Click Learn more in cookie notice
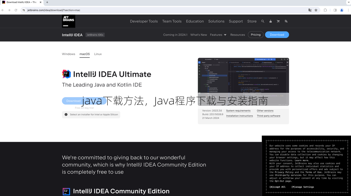Viewport: 351px width, 196px height. click(302, 160)
